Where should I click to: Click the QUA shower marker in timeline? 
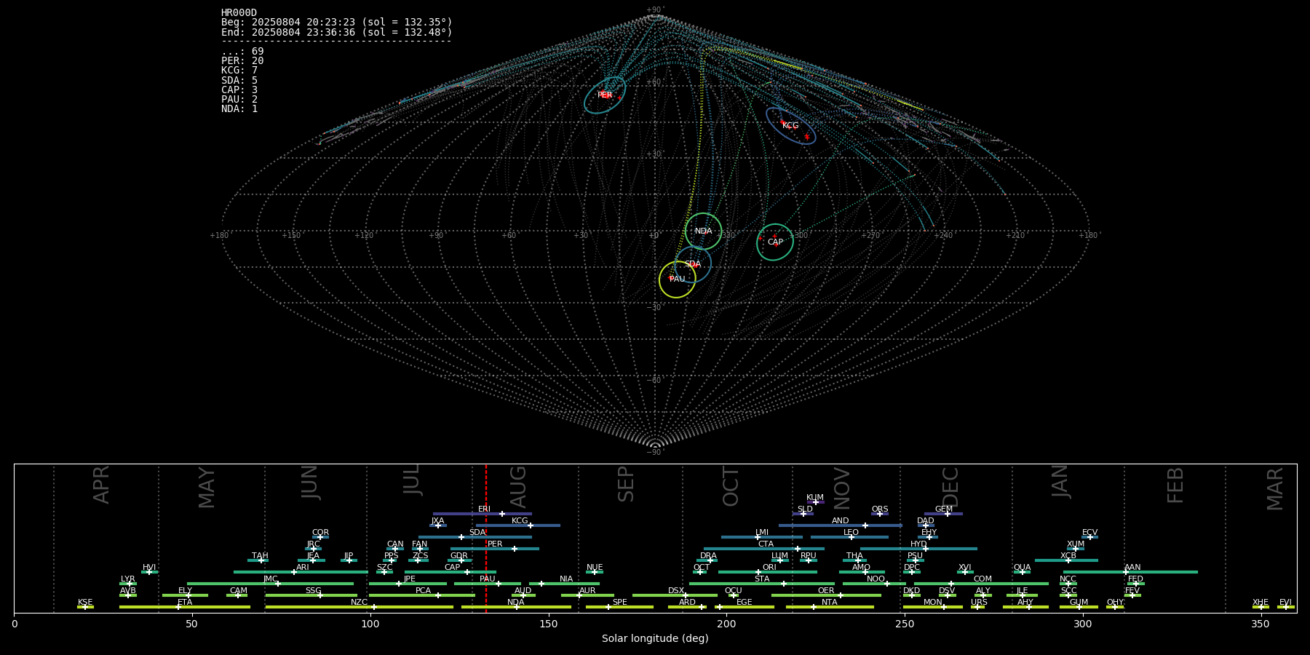pyautogui.click(x=1022, y=572)
